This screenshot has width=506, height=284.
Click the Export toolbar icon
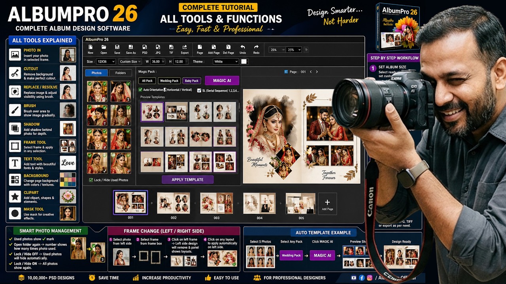pyautogui.click(x=185, y=47)
